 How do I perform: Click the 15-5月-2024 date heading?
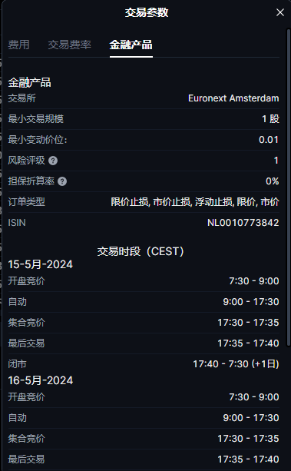coord(41,264)
